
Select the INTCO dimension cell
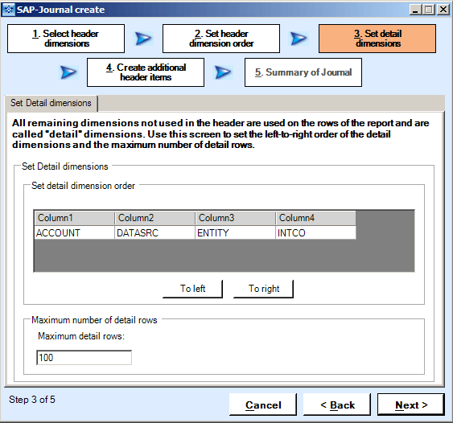(x=315, y=232)
